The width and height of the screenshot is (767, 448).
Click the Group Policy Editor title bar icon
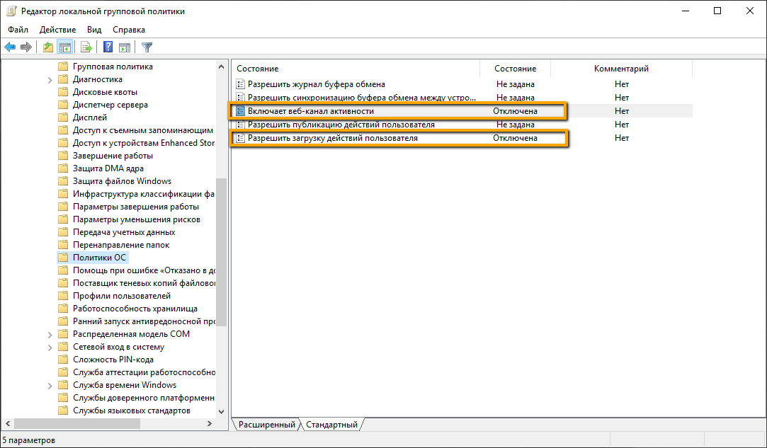click(10, 11)
